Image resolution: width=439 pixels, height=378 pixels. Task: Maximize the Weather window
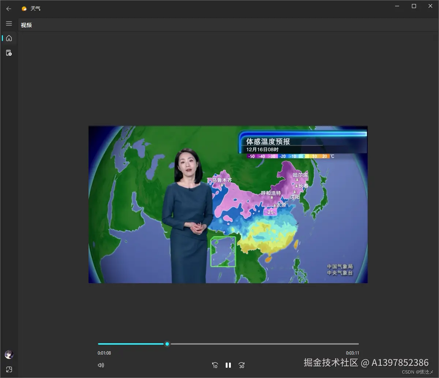click(413, 6)
